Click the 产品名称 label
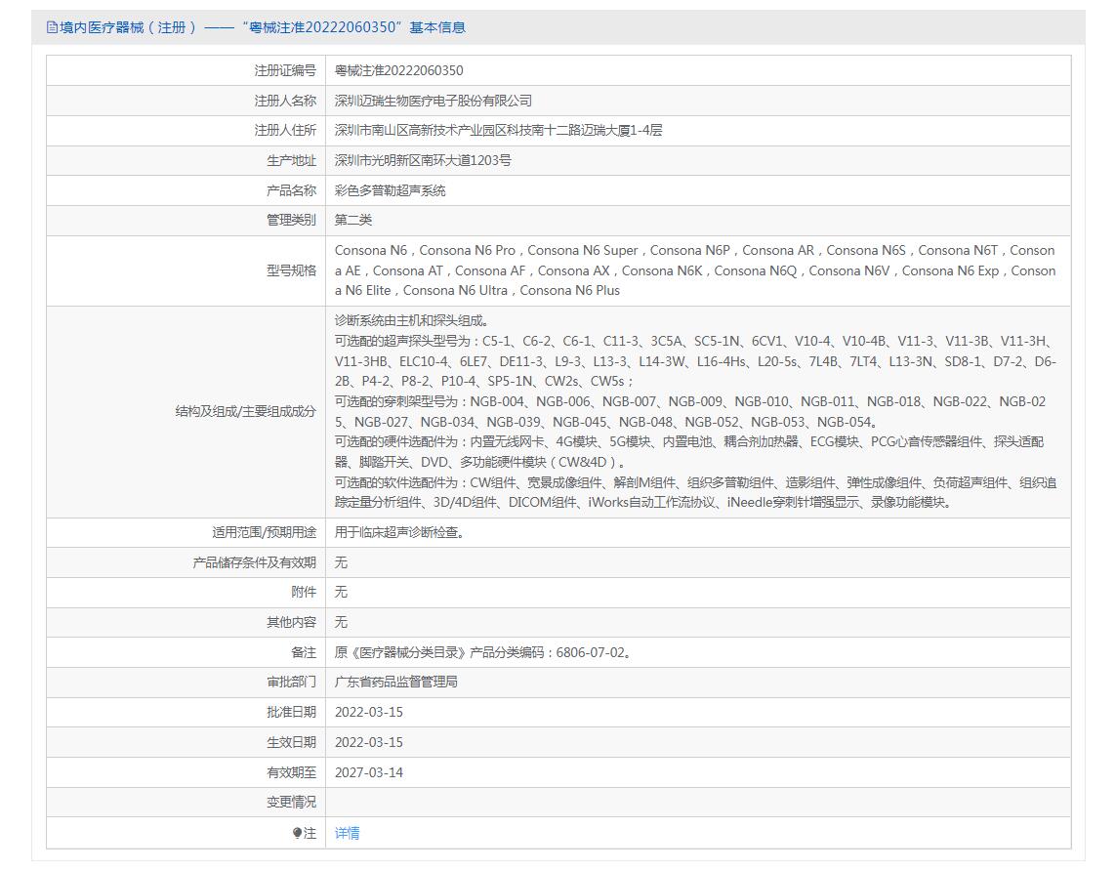The width and height of the screenshot is (1116, 870). [291, 190]
